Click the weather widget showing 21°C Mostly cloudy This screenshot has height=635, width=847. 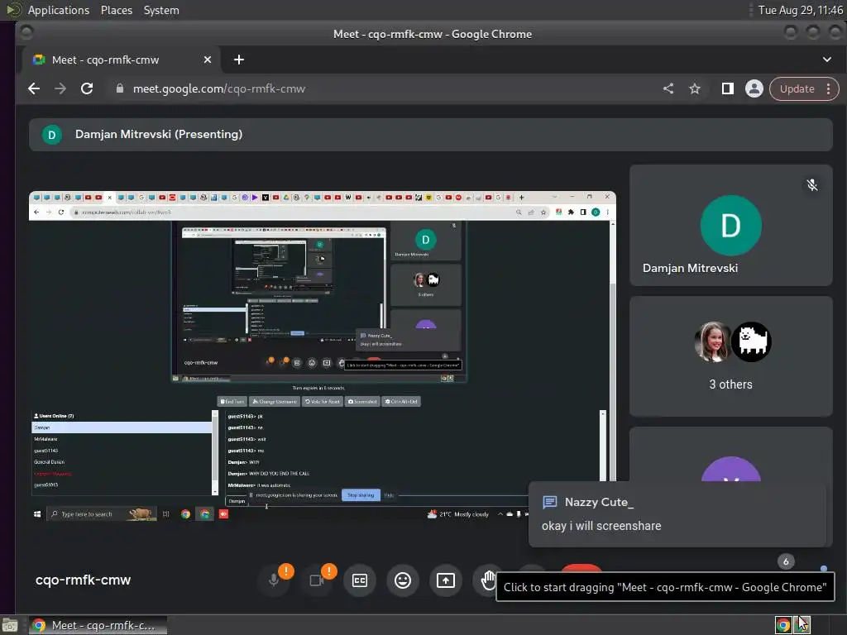tap(458, 514)
